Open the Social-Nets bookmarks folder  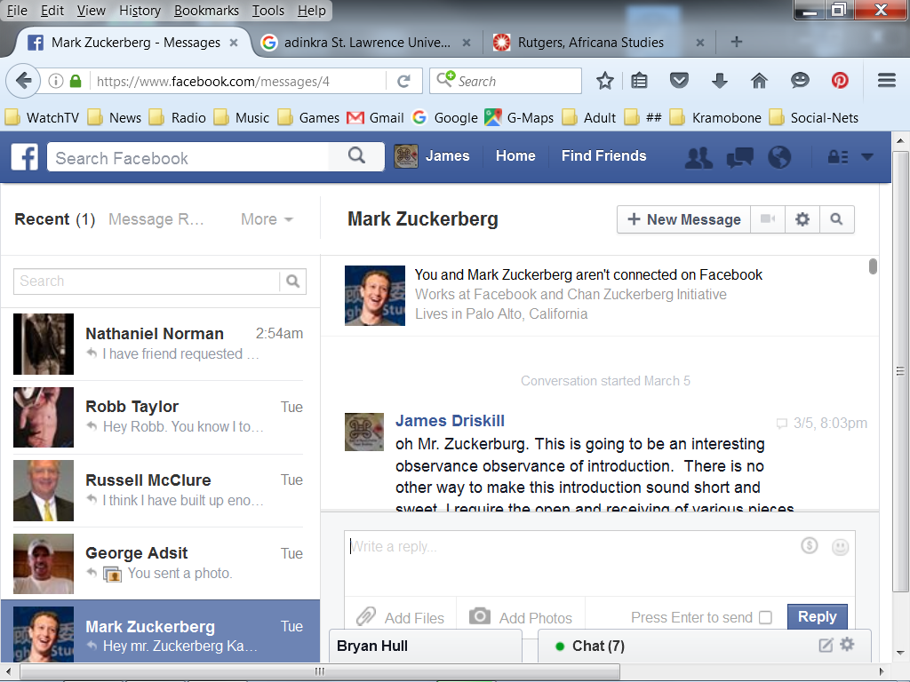coord(814,118)
